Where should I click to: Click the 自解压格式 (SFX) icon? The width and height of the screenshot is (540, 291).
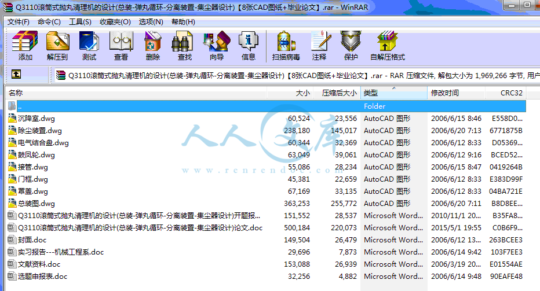pyautogui.click(x=388, y=45)
